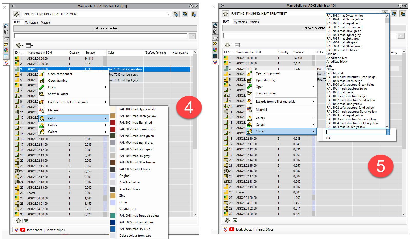Click the back arrow button next to left search field
This screenshot has height=241, width=411.
click(192, 36)
